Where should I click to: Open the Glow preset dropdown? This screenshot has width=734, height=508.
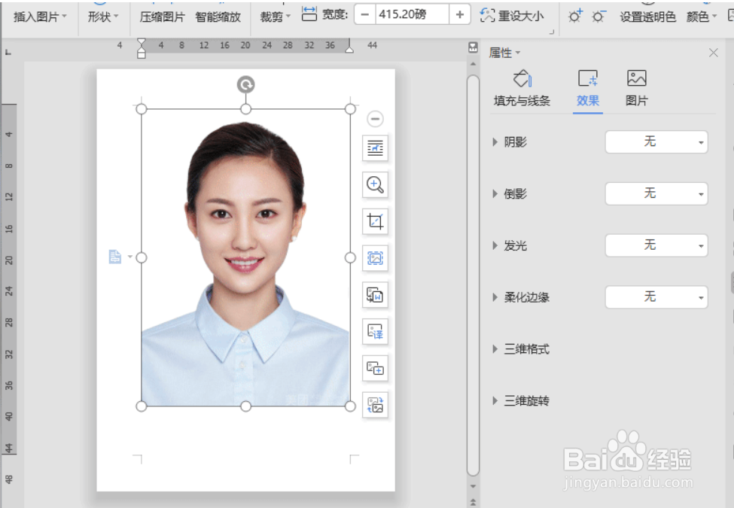coord(656,245)
